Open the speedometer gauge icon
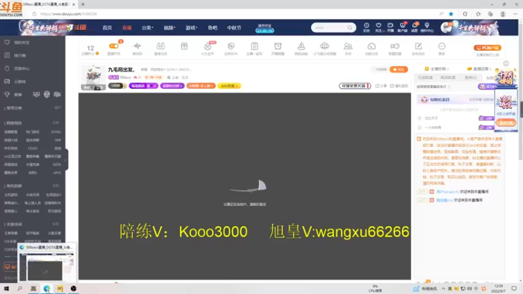This screenshot has height=294, width=523. pos(371,46)
